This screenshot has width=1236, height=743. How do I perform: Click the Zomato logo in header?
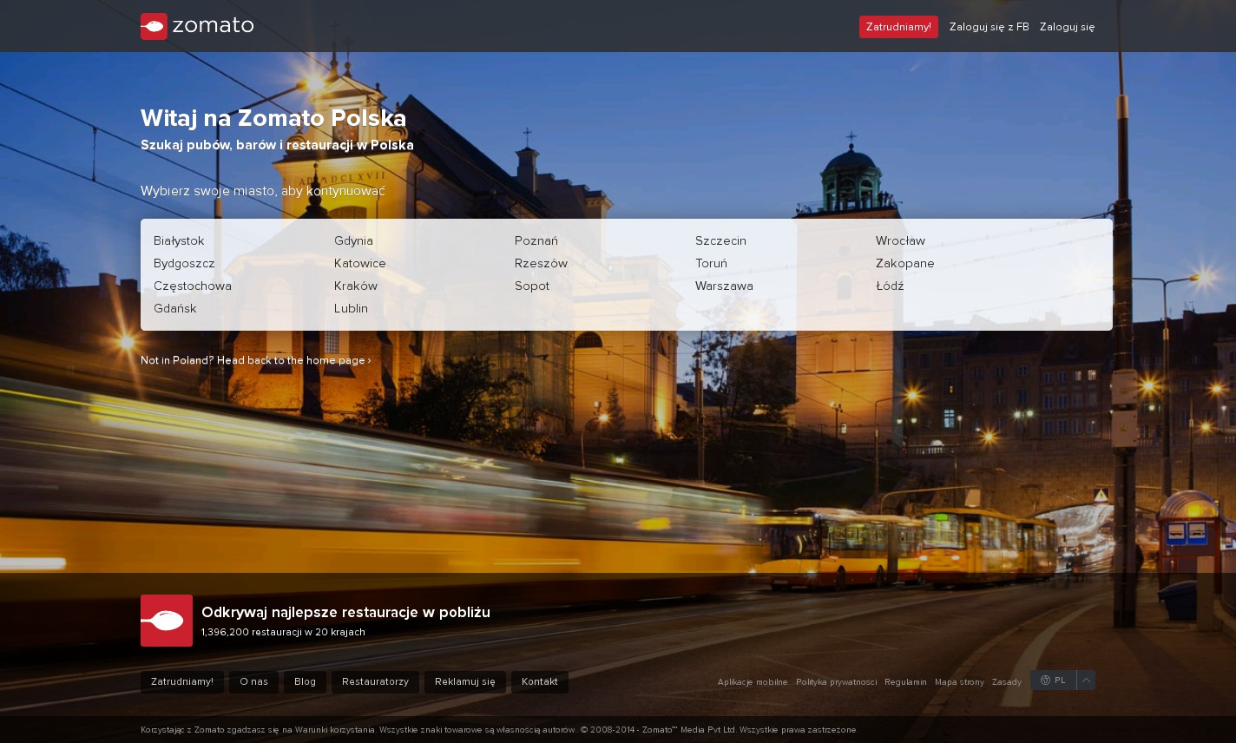pyautogui.click(x=197, y=26)
